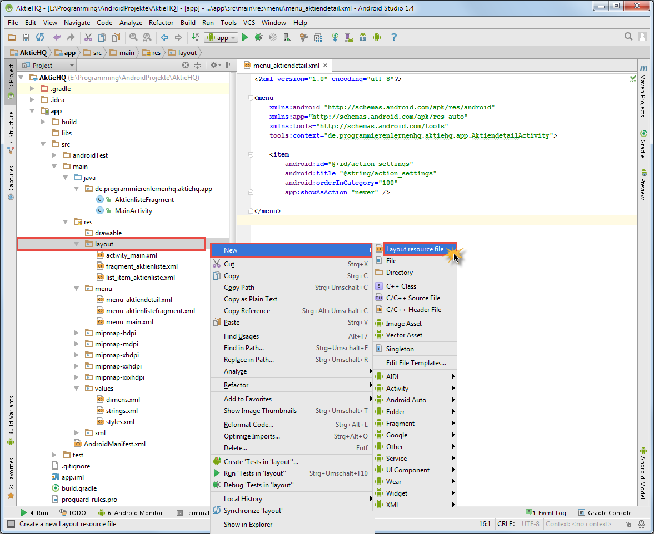Click the Forward navigation arrow
Viewport: 654px width, 534px height.
tap(178, 38)
